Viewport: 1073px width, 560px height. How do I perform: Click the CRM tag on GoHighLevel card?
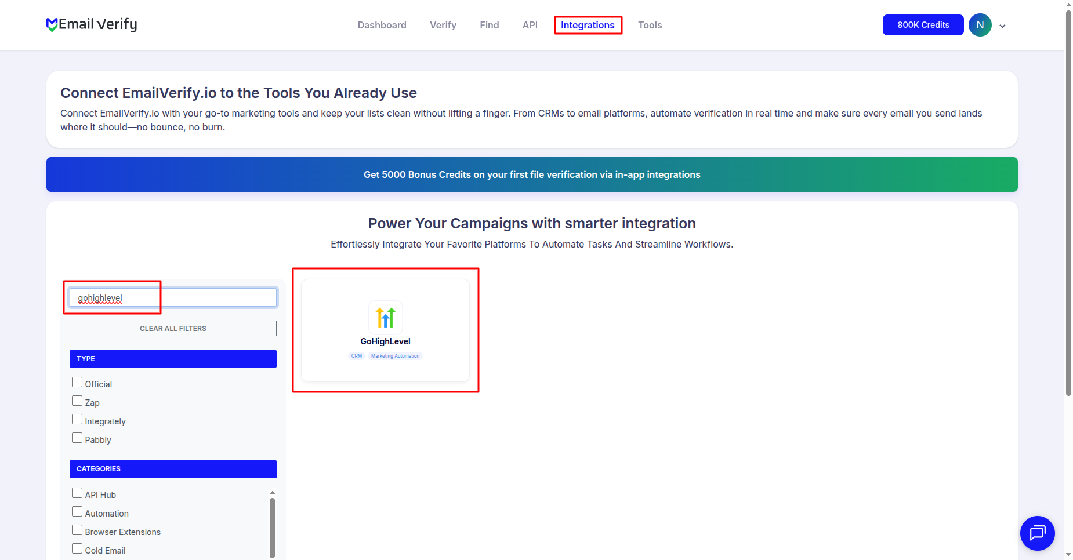(x=357, y=356)
